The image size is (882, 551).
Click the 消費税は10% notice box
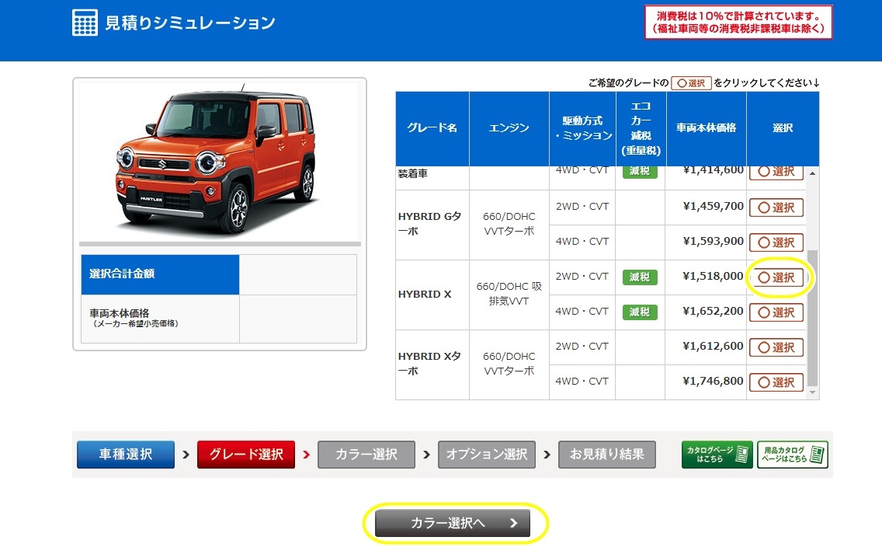[738, 23]
